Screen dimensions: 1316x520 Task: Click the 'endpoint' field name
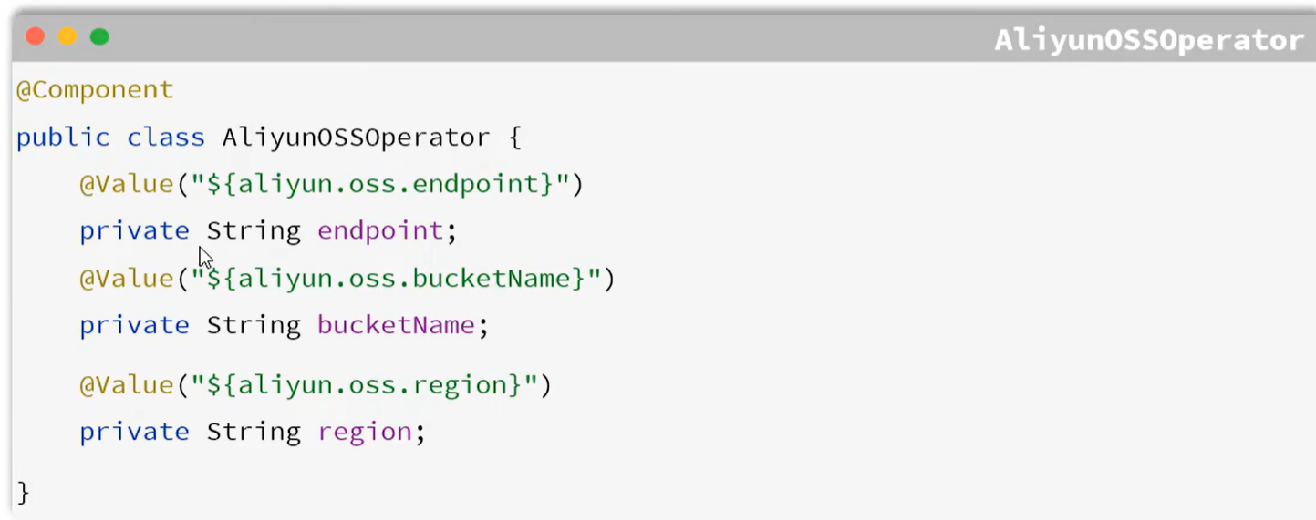tap(380, 231)
